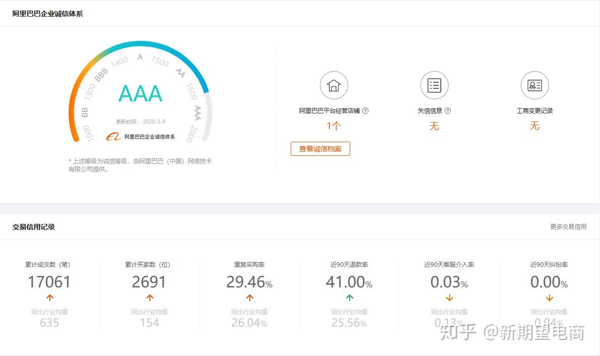This screenshot has width=600, height=356.
Task: Click the 1个 store count
Action: pos(334,126)
